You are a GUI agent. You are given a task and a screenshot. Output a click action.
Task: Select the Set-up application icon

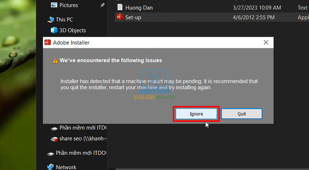click(x=120, y=17)
